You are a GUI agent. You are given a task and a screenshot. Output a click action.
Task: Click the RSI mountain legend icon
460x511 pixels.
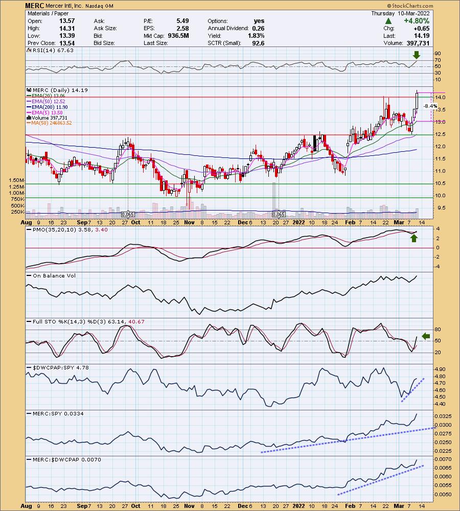click(29, 50)
